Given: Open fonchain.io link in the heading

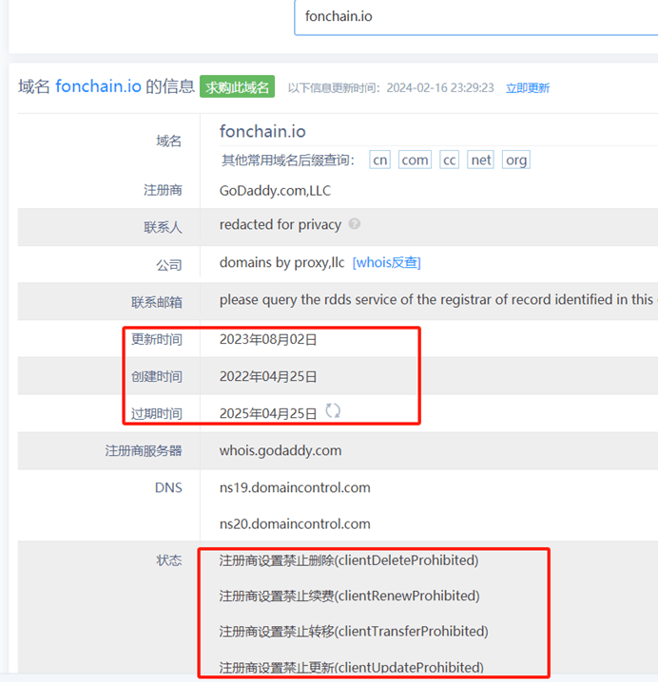Looking at the screenshot, I should (x=98, y=86).
